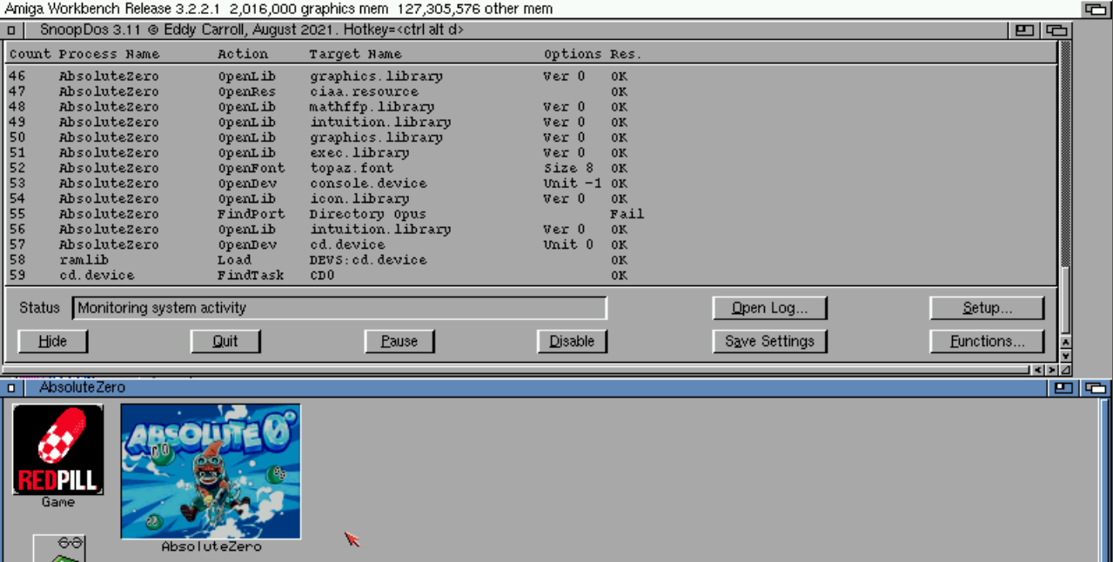1113x562 pixels.
Task: Click SnoopDos scroll right arrow
Action: pos(1051,369)
